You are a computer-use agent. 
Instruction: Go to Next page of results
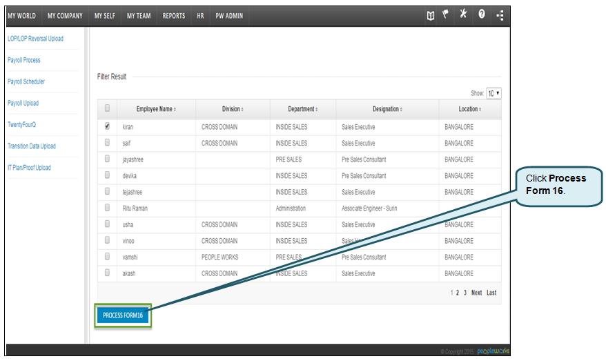[476, 293]
